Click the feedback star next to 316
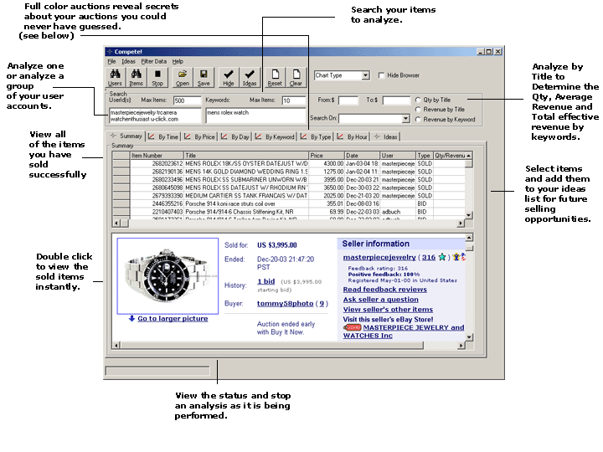This screenshot has height=452, width=603. [x=442, y=257]
